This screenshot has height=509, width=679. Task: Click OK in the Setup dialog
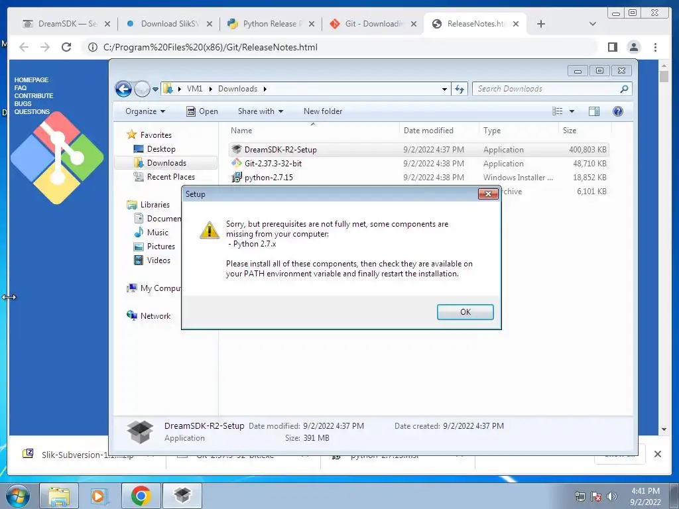tap(465, 312)
